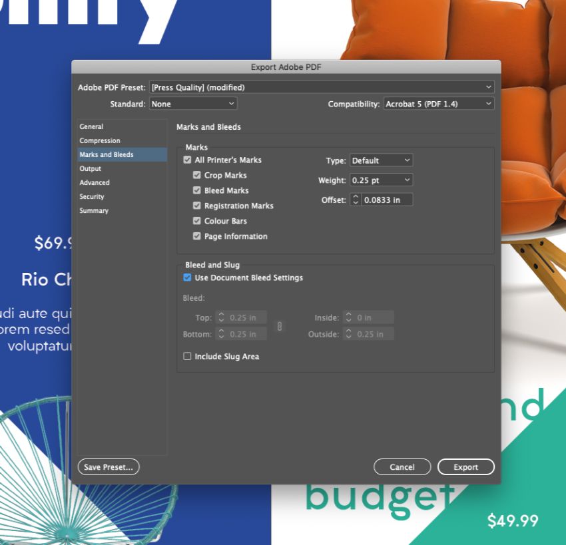Image resolution: width=566 pixels, height=545 pixels.
Task: Click the Offset stepper arrows
Action: pos(356,200)
